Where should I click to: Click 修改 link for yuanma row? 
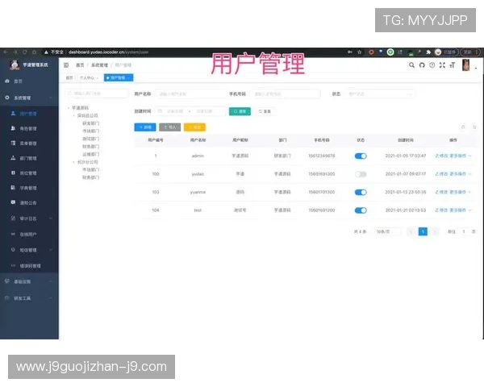coord(441,192)
